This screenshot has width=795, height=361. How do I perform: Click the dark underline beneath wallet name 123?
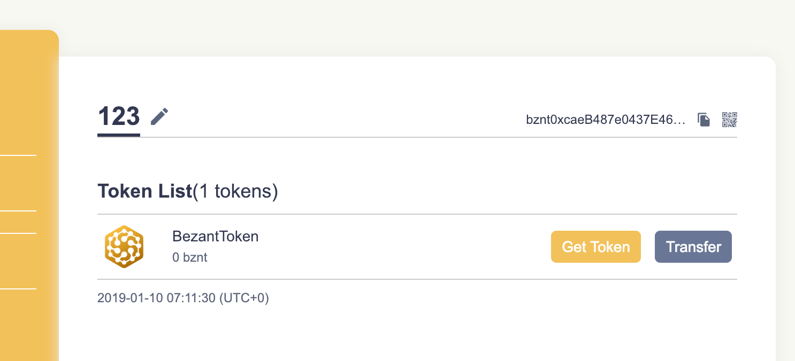point(118,135)
